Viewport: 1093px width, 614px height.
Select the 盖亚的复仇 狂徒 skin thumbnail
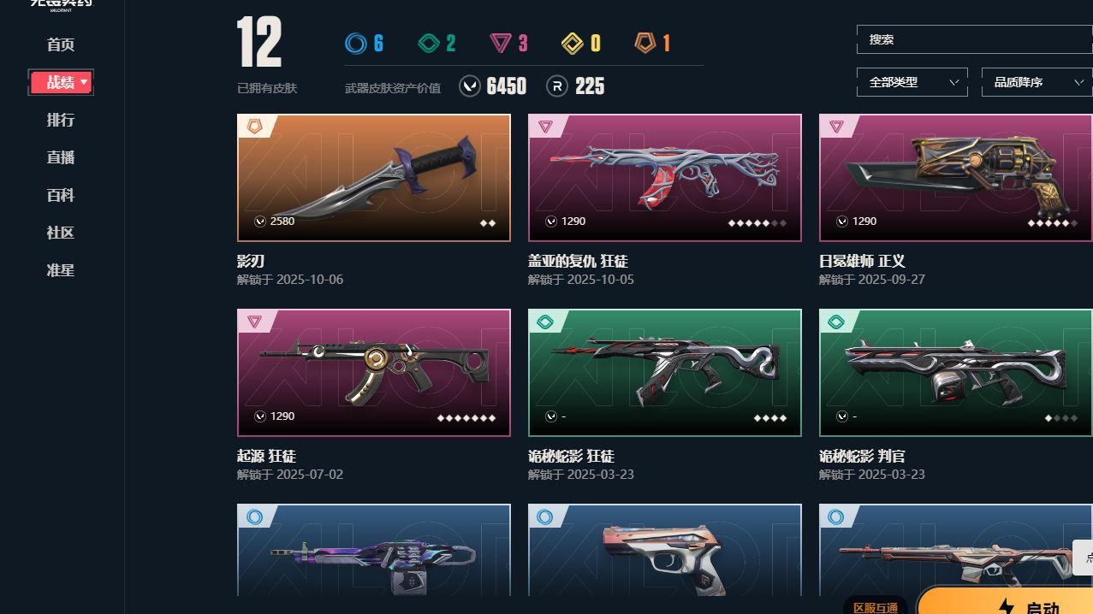pyautogui.click(x=665, y=178)
